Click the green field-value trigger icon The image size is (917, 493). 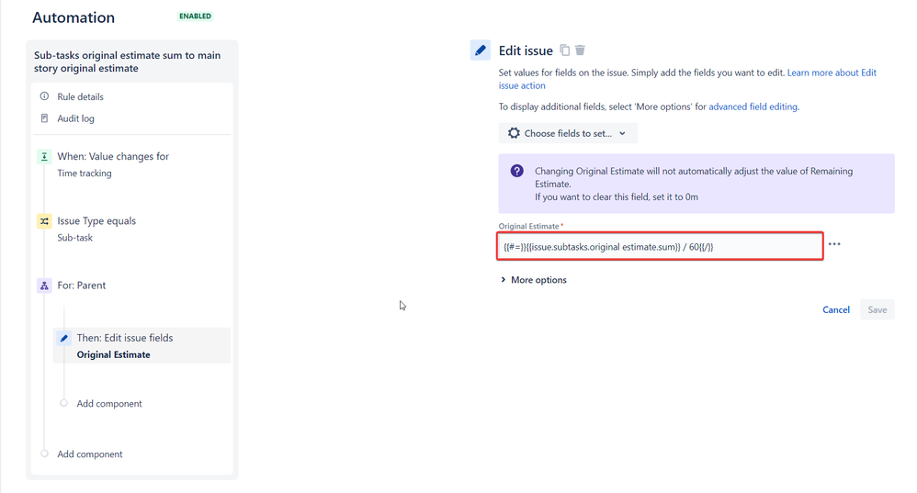point(44,157)
